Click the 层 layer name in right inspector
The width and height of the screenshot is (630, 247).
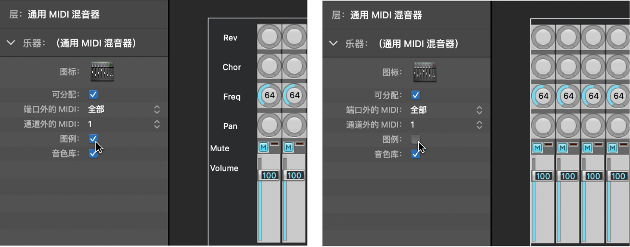(x=386, y=15)
